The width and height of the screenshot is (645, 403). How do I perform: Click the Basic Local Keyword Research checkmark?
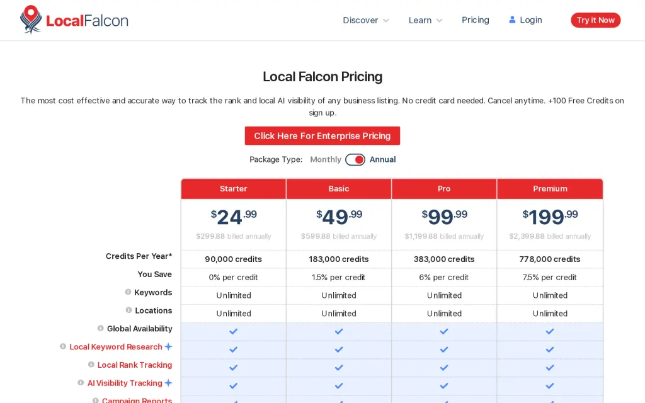coord(338,349)
